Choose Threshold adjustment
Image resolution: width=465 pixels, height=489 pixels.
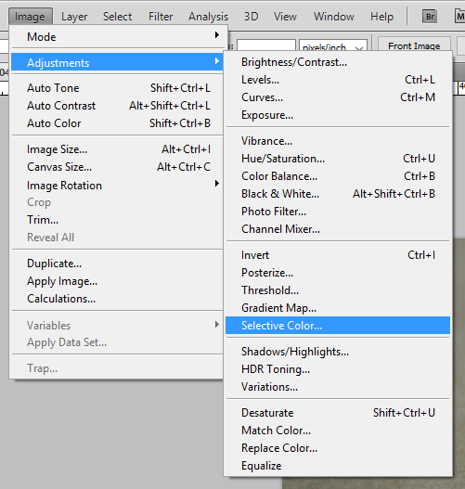tap(338, 290)
